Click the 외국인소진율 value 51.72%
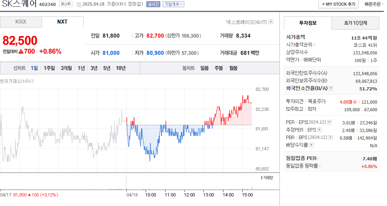This screenshot has width=387, height=206. [x=368, y=89]
